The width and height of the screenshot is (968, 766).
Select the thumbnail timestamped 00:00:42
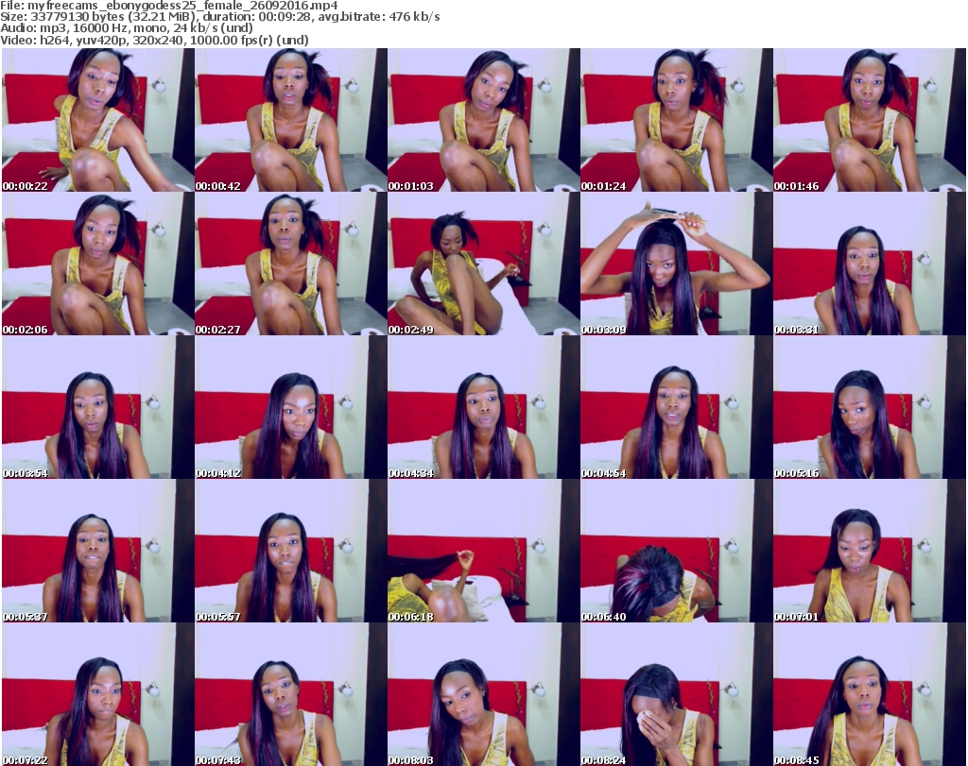click(x=291, y=120)
